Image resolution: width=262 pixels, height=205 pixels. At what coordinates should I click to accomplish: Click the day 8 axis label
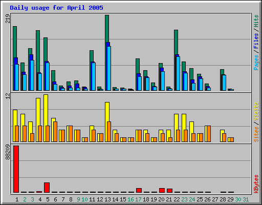pyautogui.click(x=71, y=199)
